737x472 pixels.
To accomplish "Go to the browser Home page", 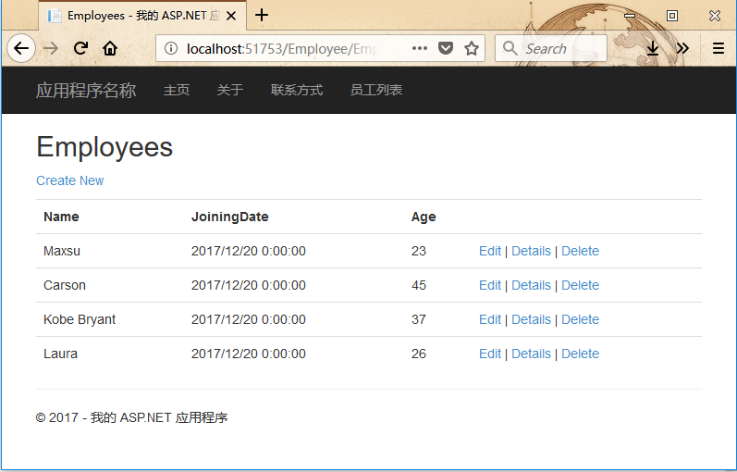I will coord(110,48).
